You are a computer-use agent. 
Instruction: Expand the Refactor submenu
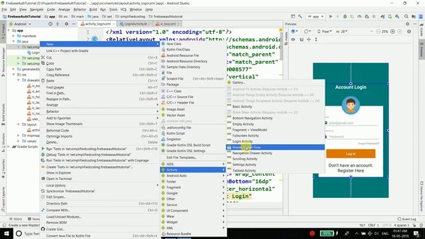click(100, 112)
